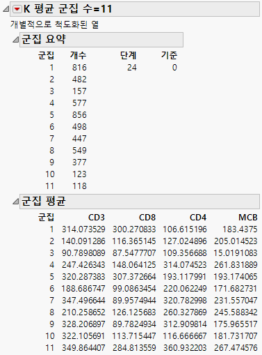Open the red triangle menu for K 평균 군집
This screenshot has height=355, width=262.
[x=17, y=9]
